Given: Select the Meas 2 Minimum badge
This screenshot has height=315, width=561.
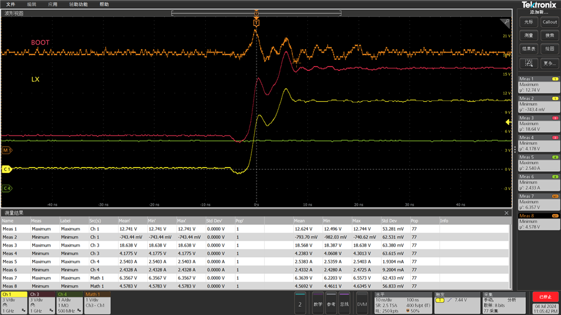Looking at the screenshot, I should (x=539, y=104).
